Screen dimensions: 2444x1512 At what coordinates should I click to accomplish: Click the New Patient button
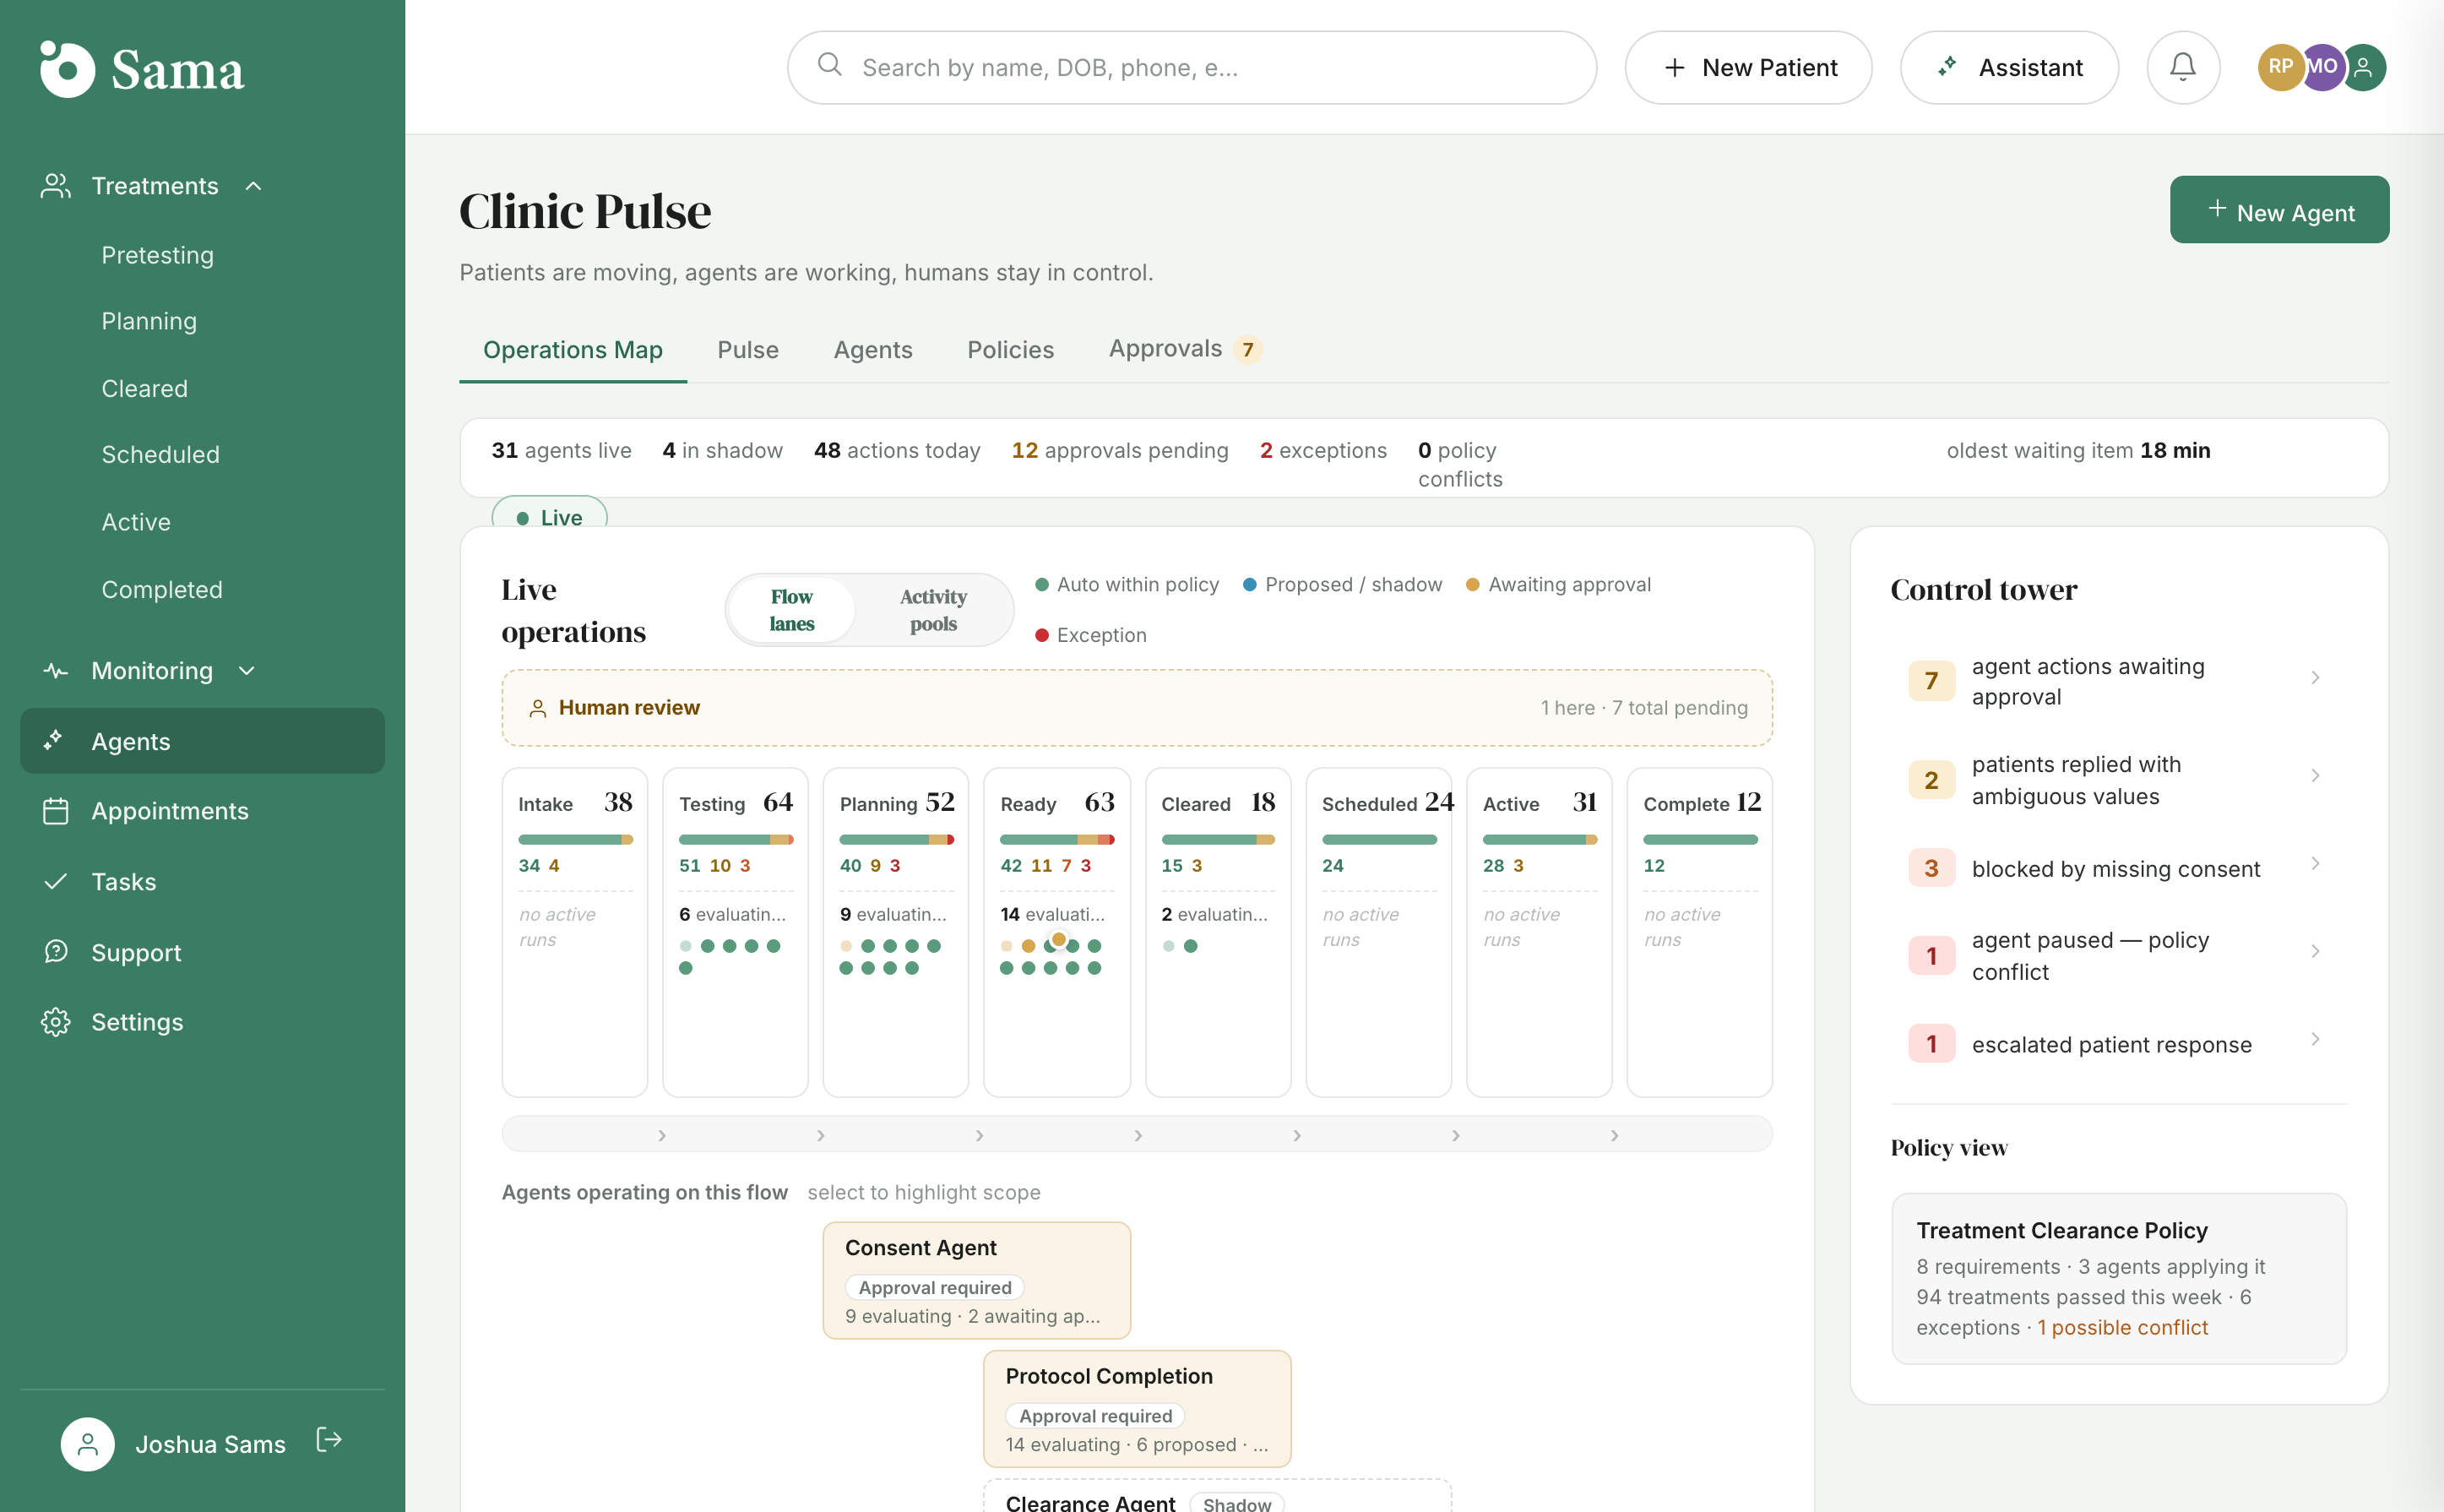click(1748, 67)
